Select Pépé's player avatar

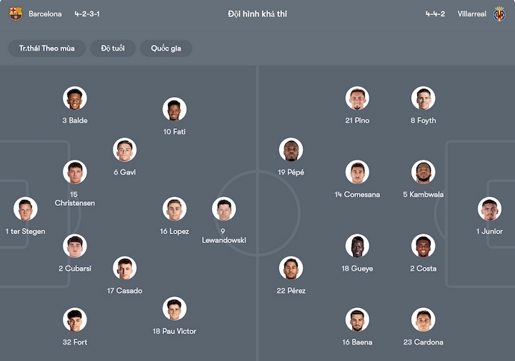(290, 150)
